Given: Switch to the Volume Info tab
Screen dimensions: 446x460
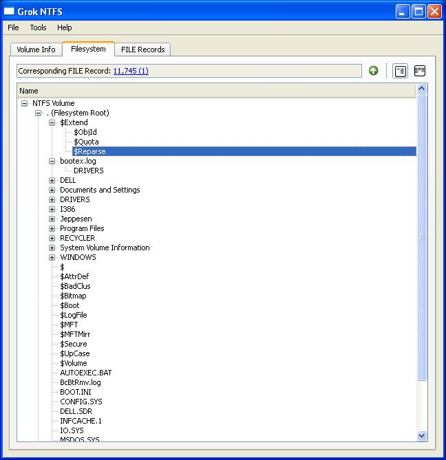Looking at the screenshot, I should point(36,50).
